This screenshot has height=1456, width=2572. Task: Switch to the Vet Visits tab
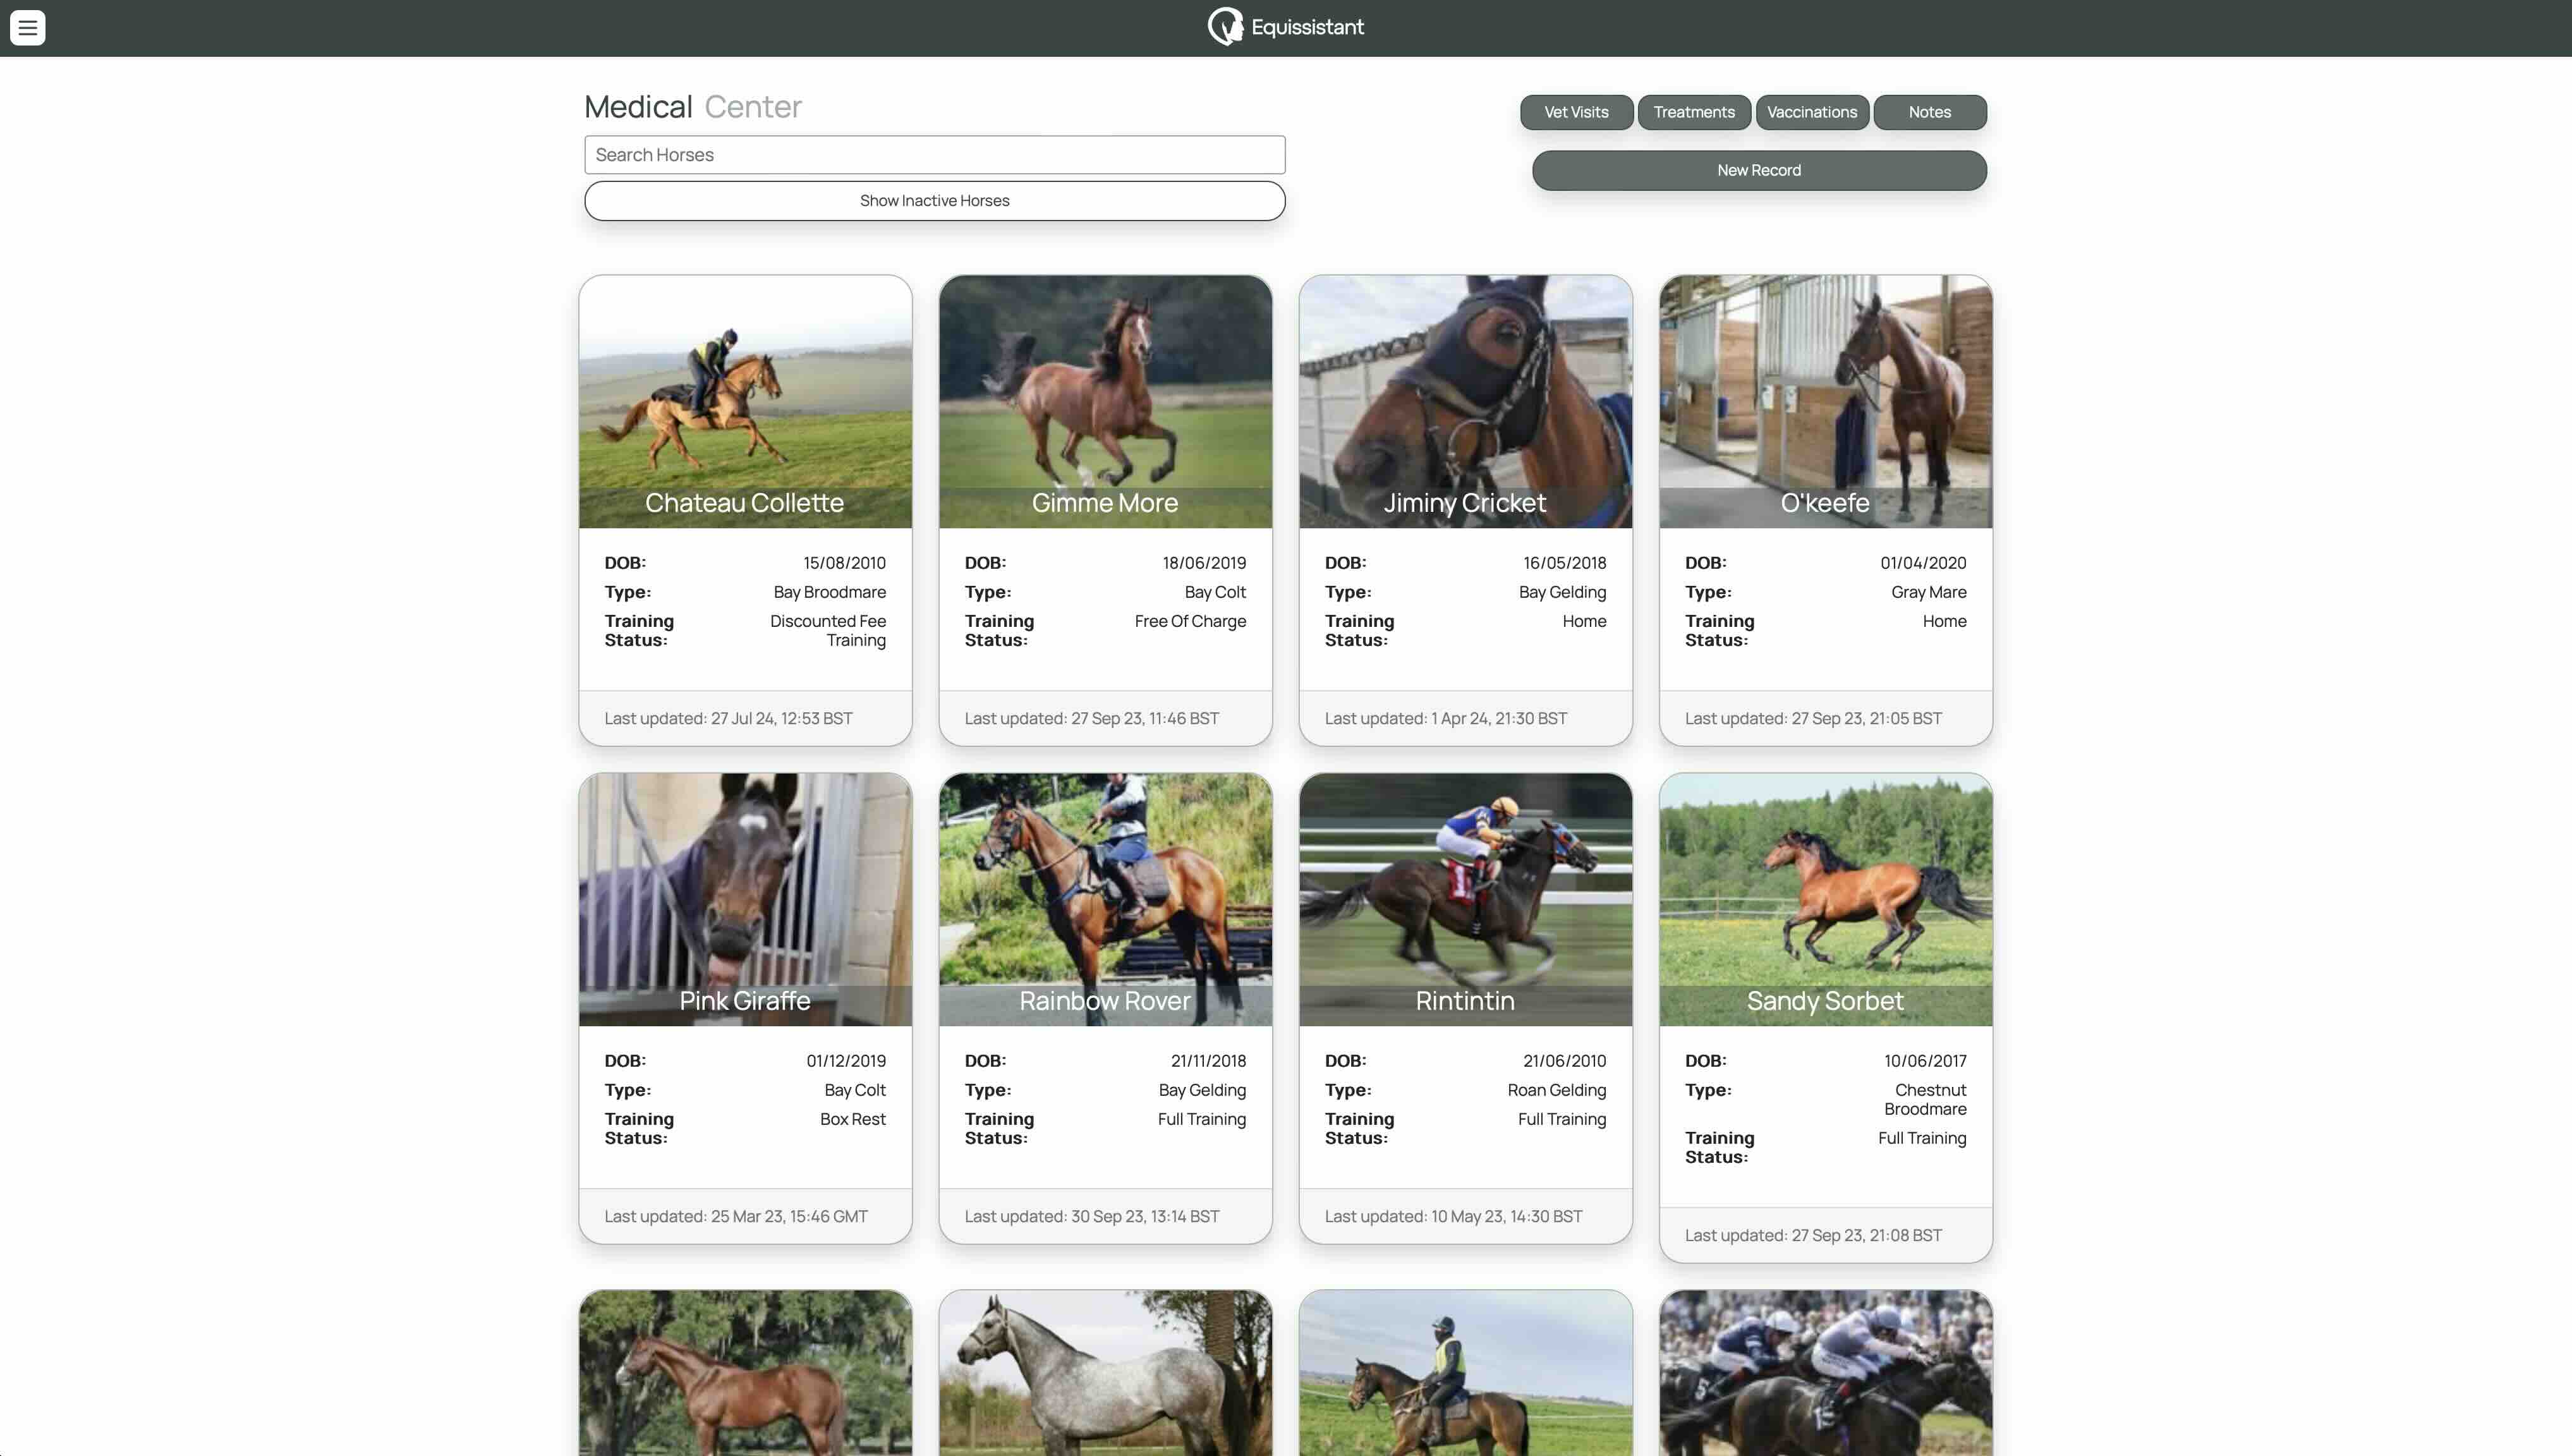[x=1576, y=112]
